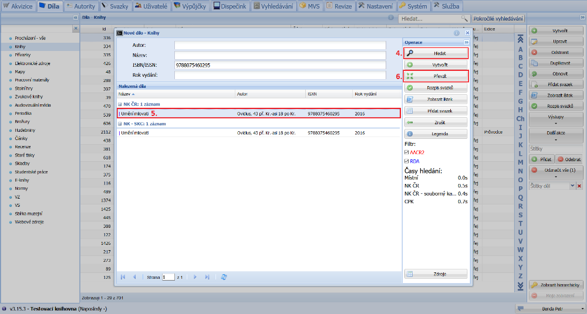Screen dimensions: 587x314
Task: Go to next page in found works
Action: click(195, 277)
